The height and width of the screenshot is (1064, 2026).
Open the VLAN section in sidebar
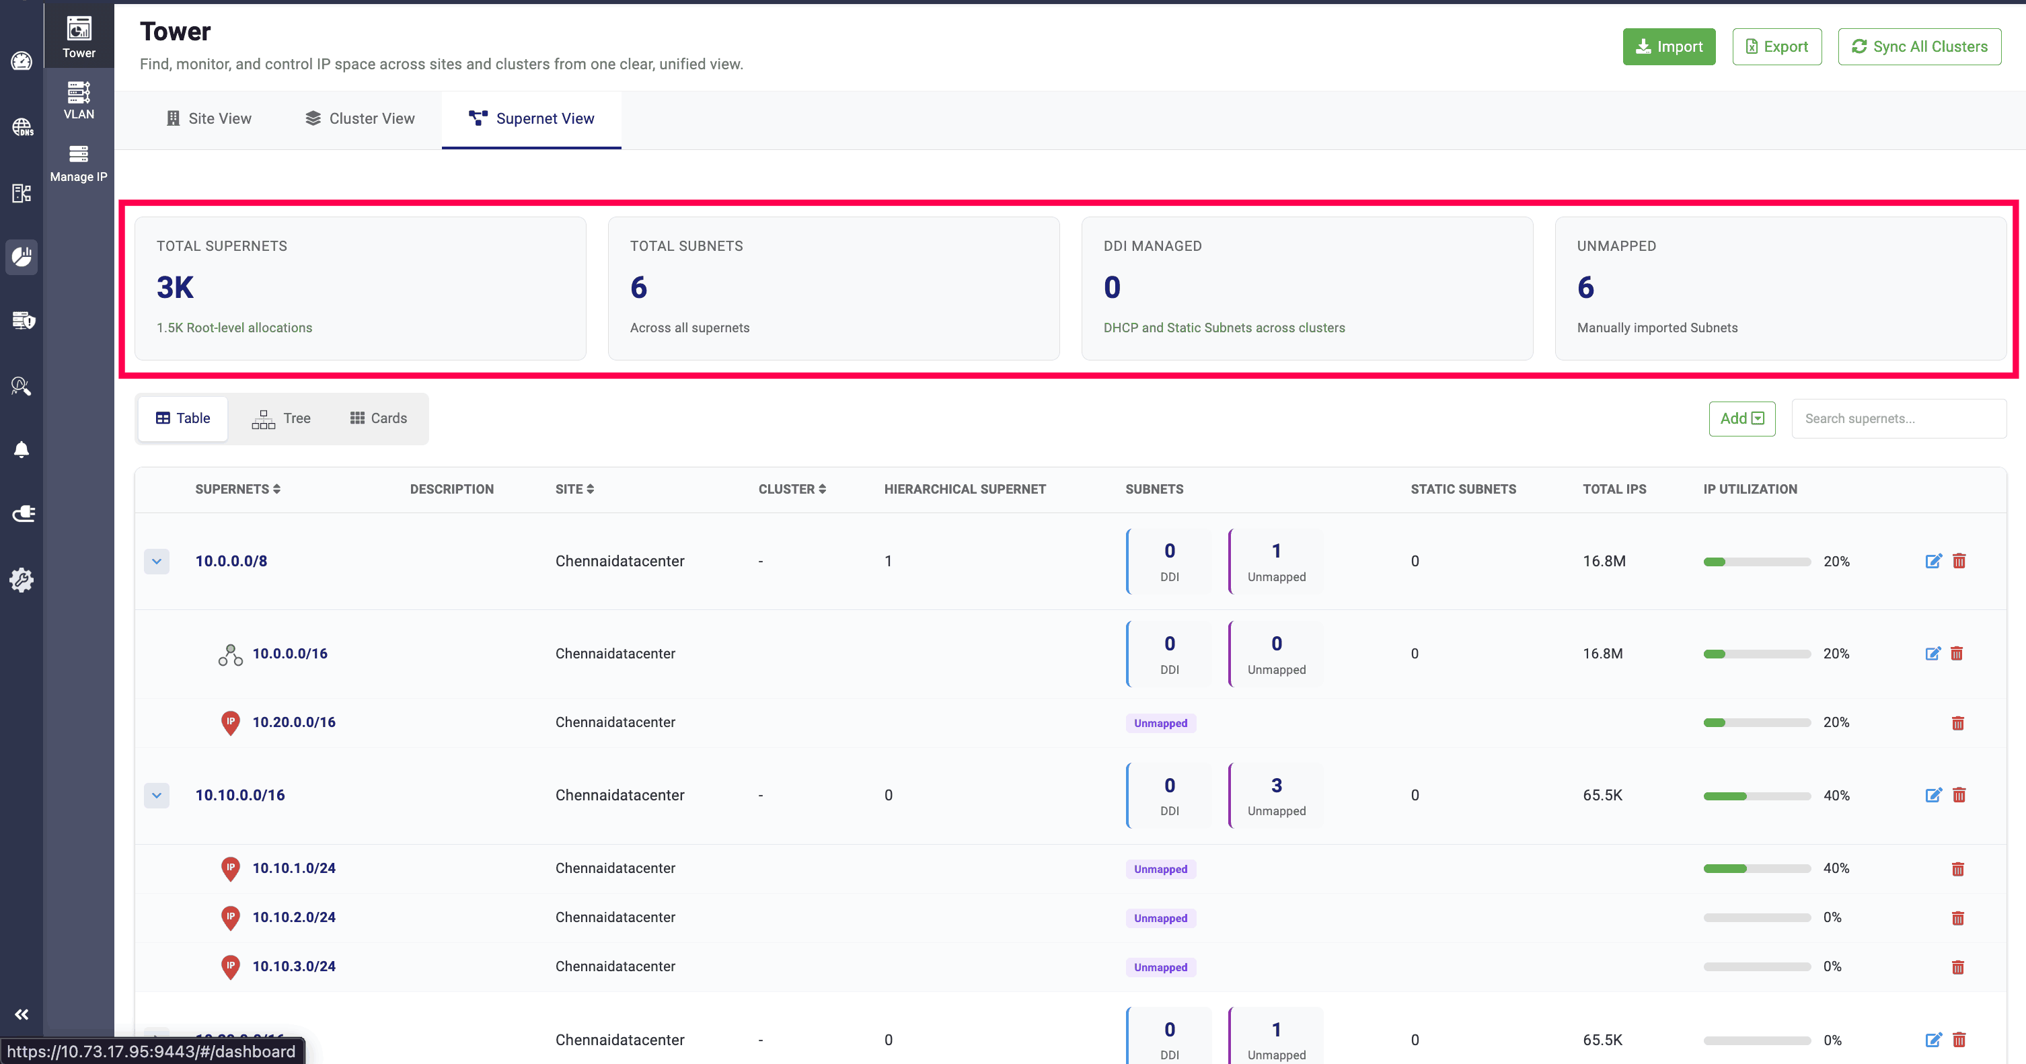click(78, 101)
